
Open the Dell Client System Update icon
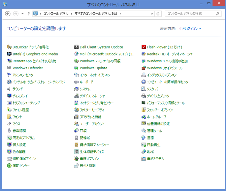(x=76, y=47)
